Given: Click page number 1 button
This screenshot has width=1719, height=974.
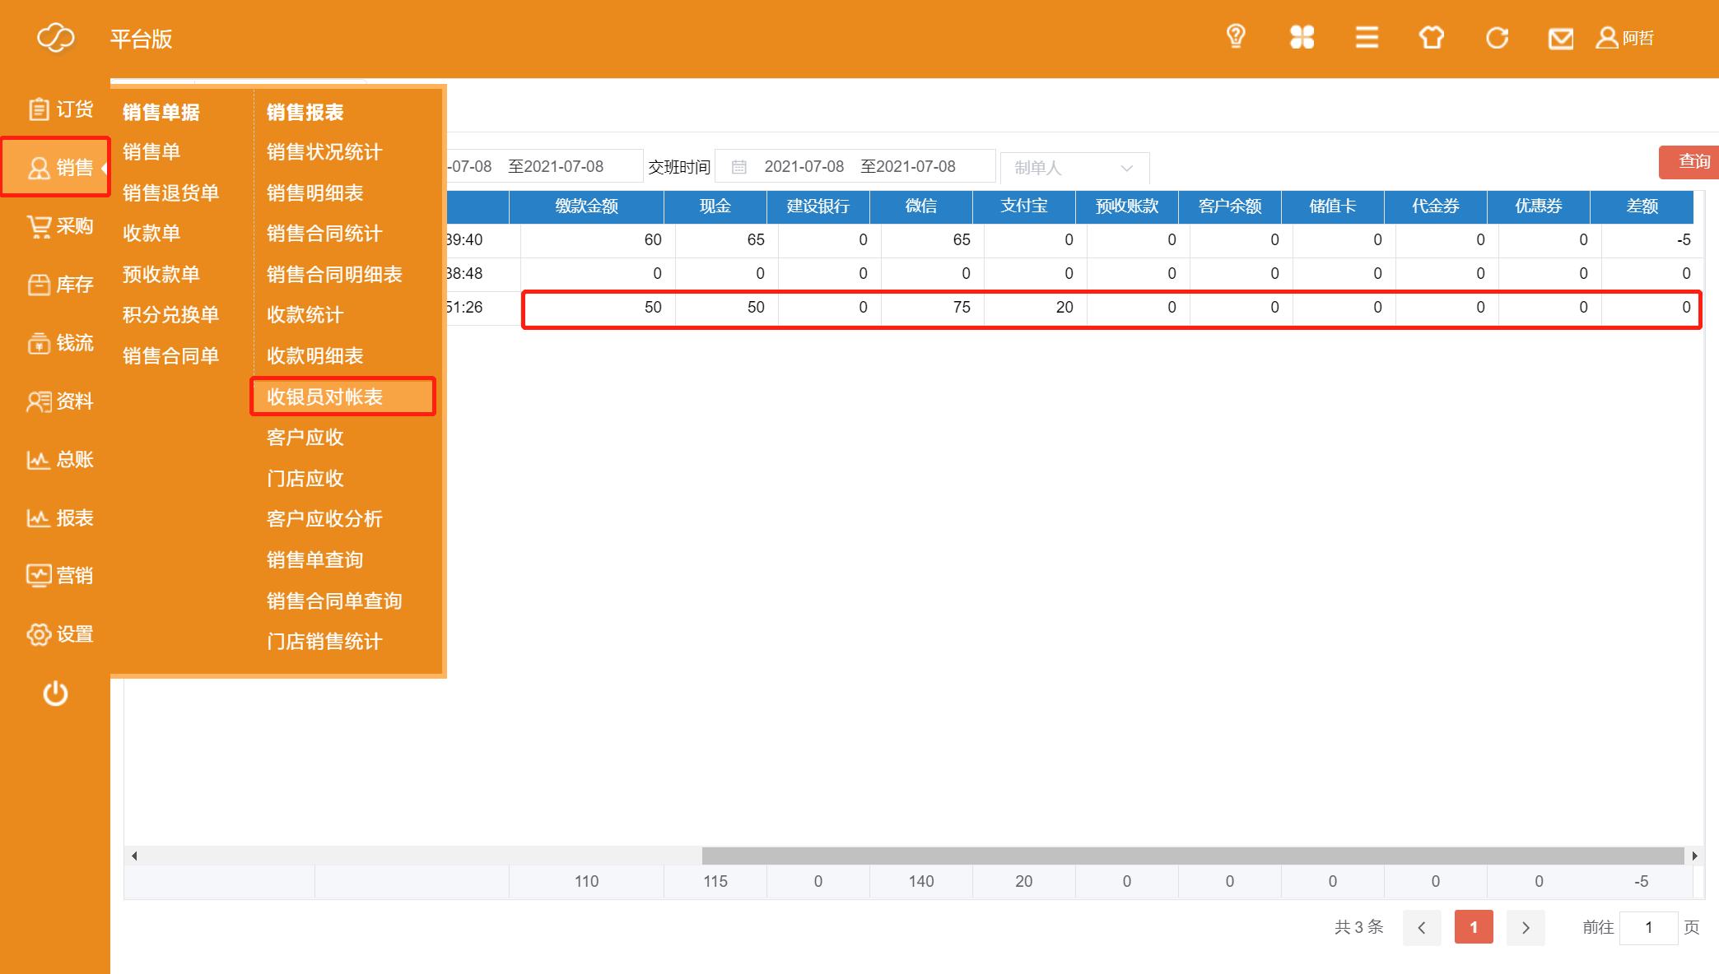Looking at the screenshot, I should tap(1474, 927).
